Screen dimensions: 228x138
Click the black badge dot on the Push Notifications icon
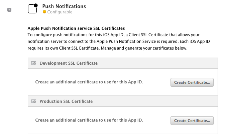pos(36,6)
